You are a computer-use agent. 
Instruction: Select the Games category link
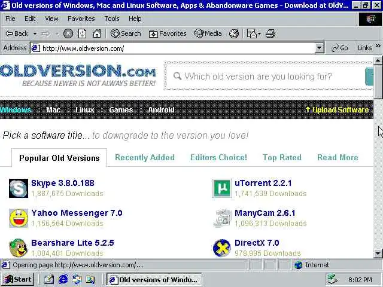click(121, 110)
